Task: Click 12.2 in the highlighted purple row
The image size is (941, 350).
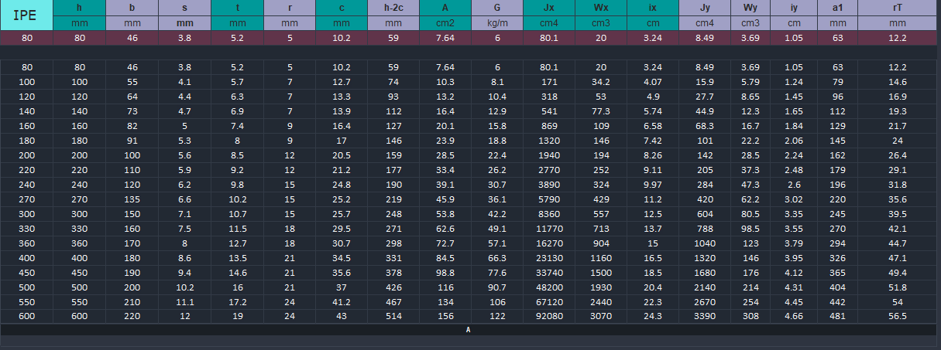Action: tap(898, 38)
